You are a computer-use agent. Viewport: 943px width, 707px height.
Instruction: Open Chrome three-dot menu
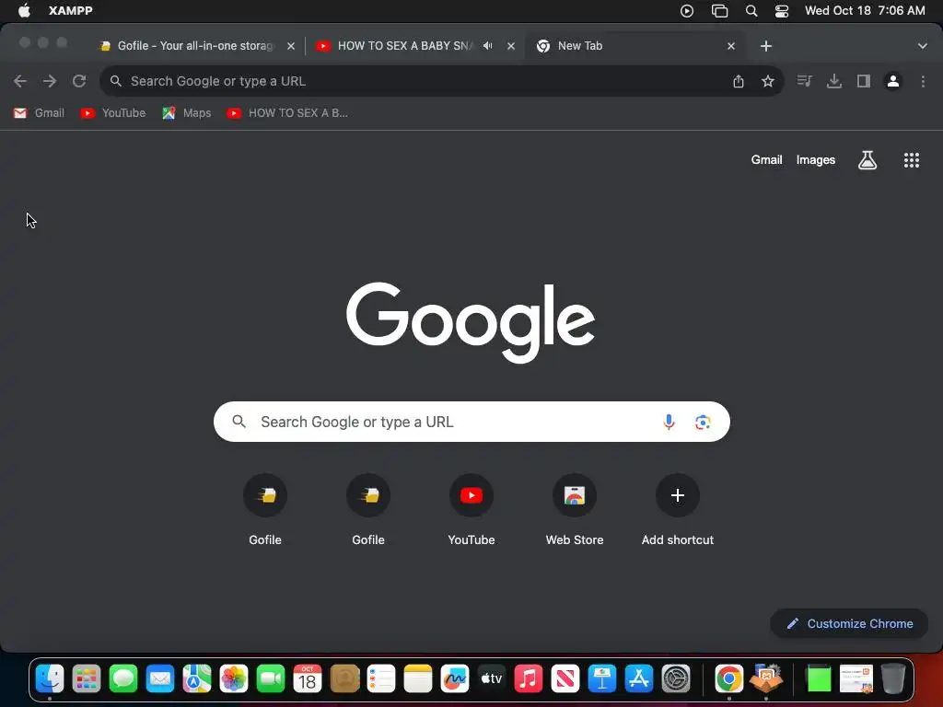[923, 81]
